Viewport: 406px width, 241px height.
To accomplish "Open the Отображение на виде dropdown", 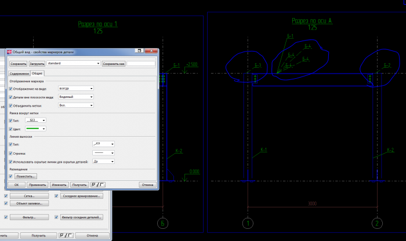I will click(76, 89).
